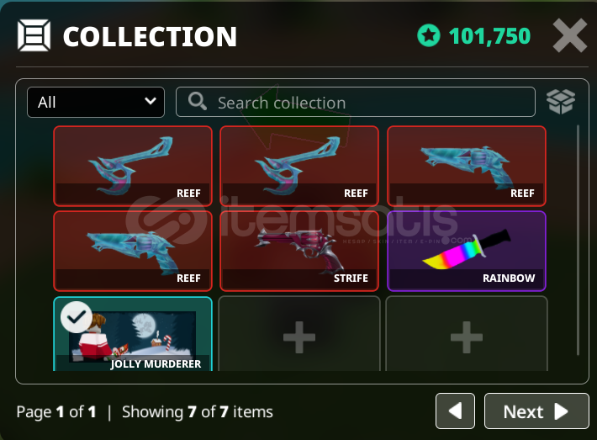Go to the Next page

(x=536, y=411)
